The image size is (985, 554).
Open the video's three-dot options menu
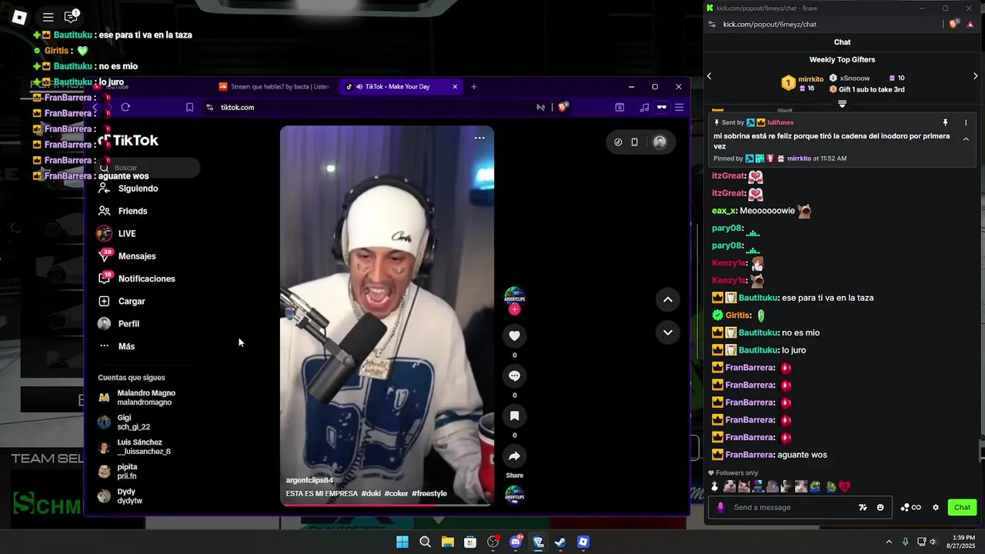[x=479, y=138]
